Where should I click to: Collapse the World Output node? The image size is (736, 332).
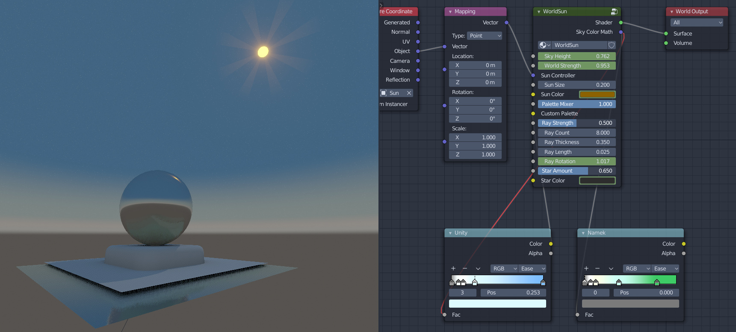(x=672, y=12)
